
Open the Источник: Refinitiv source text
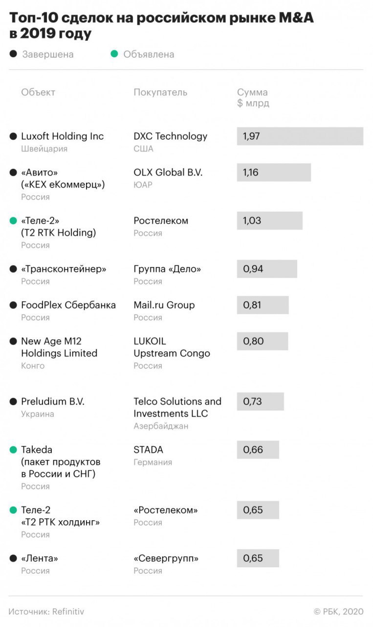click(46, 611)
